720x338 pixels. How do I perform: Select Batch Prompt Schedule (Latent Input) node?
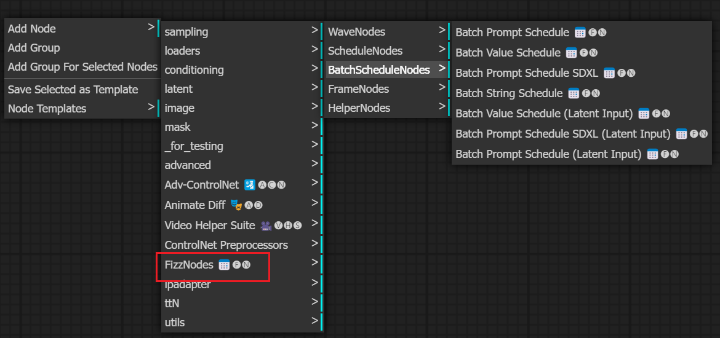pos(548,154)
